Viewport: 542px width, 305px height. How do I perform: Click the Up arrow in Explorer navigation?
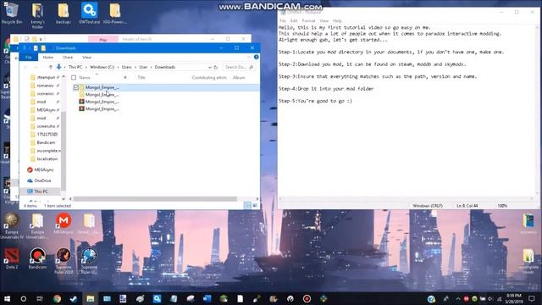point(51,67)
